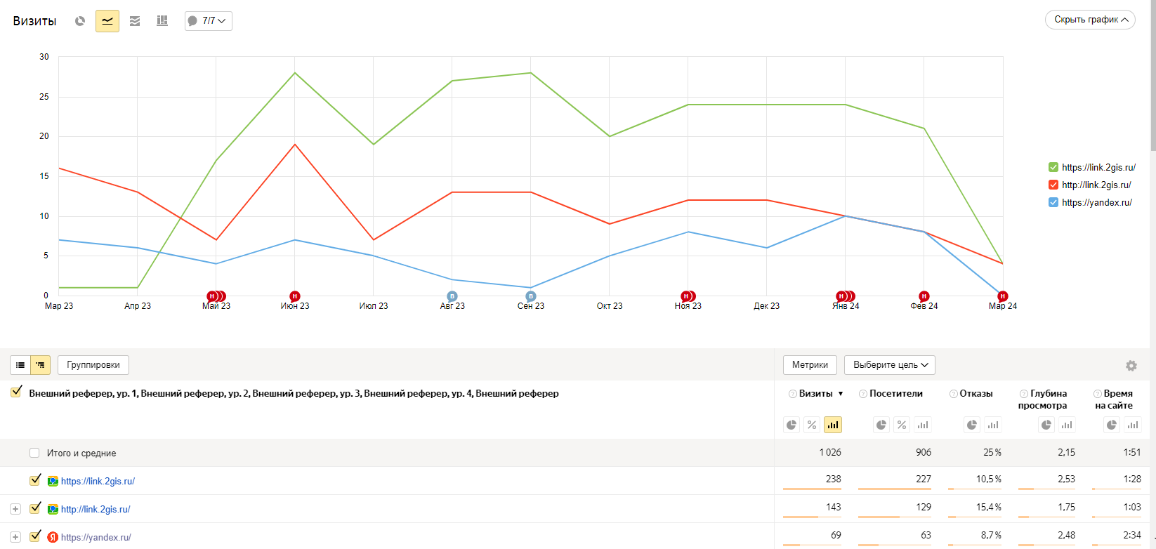This screenshot has width=1156, height=549.
Task: Show Визиты column as pie chart
Action: pos(792,425)
